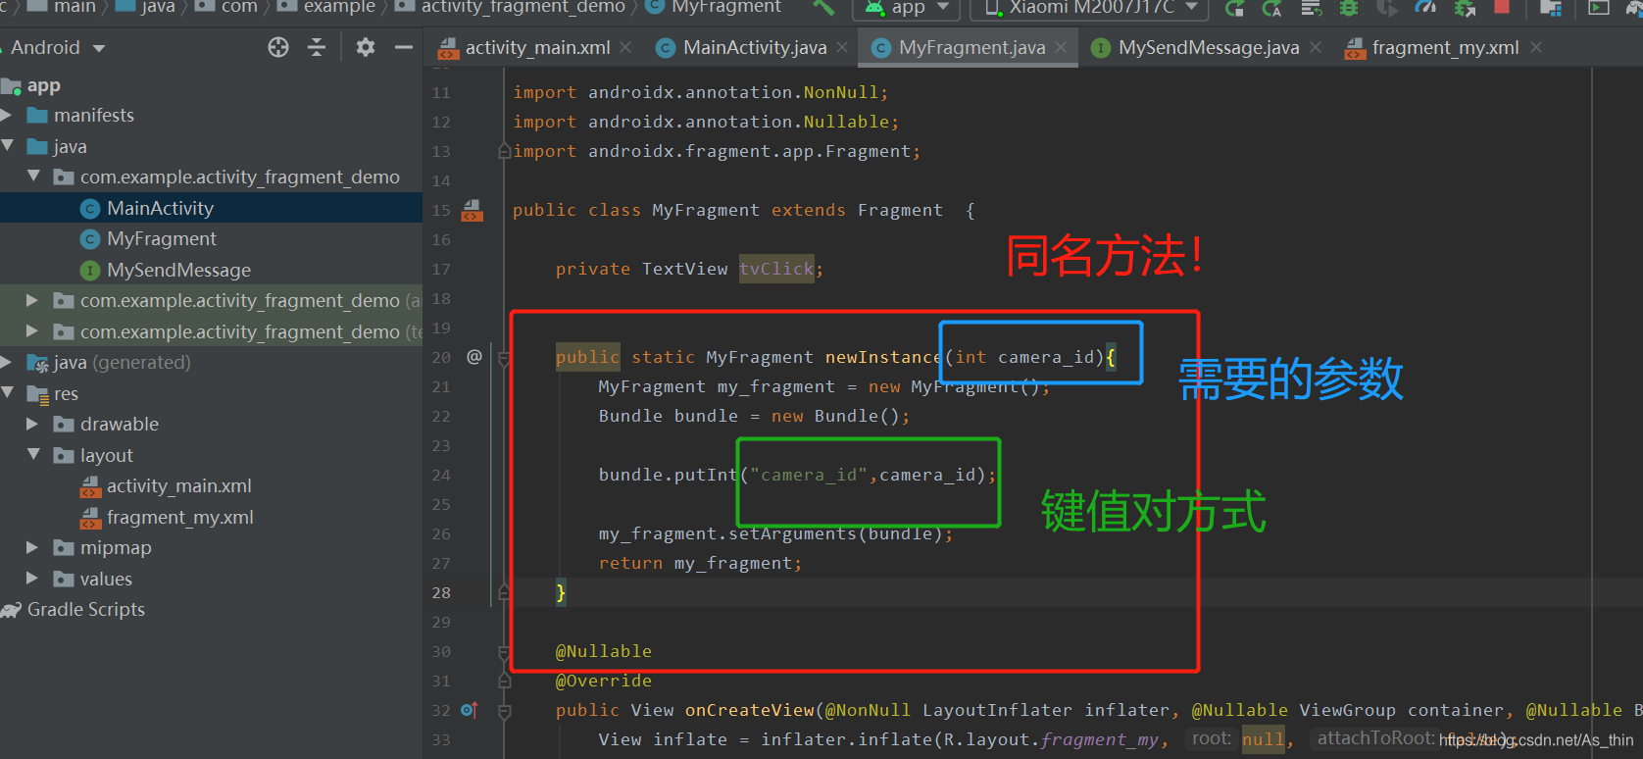The width and height of the screenshot is (1643, 759).
Task: Expand the drawable folder
Action: (x=32, y=424)
